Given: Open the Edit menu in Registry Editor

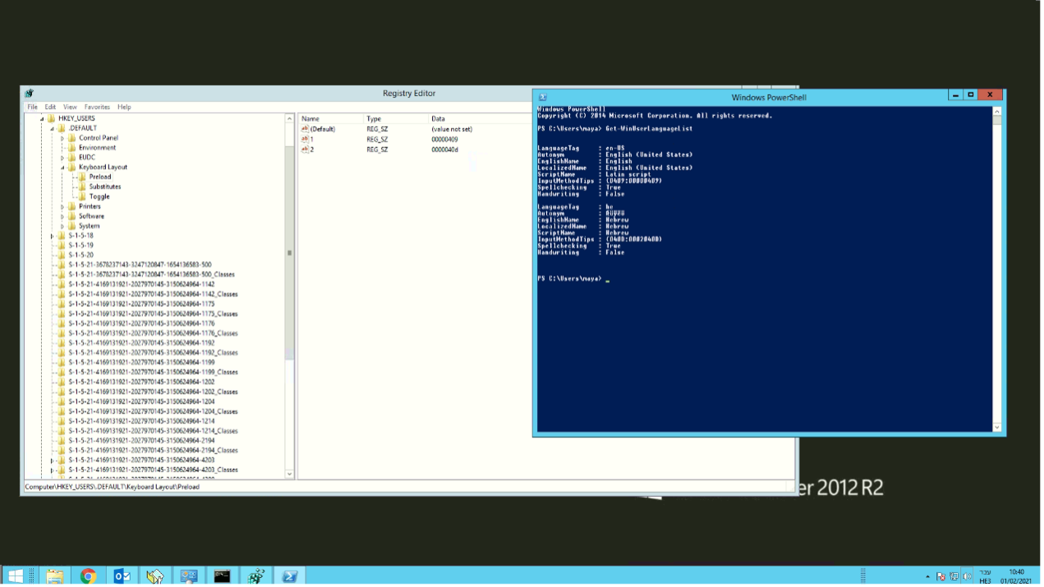Looking at the screenshot, I should 50,108.
